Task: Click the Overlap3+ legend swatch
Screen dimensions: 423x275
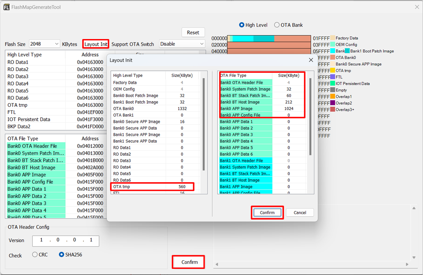Action: click(333, 109)
